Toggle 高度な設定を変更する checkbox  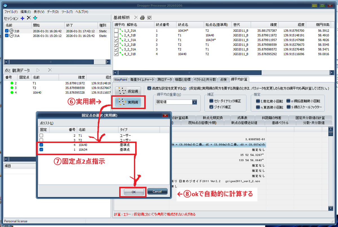coord(149,88)
